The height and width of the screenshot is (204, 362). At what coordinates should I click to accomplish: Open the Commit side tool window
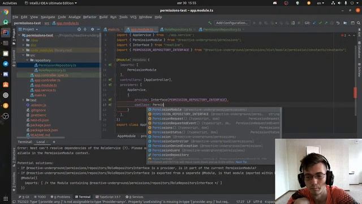coord(14,58)
